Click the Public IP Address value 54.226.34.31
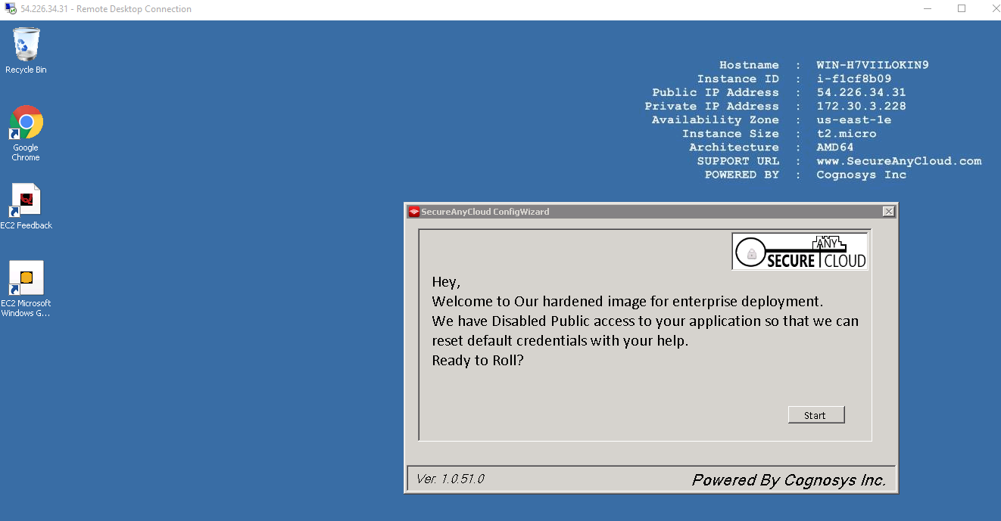Screen dimensions: 1001x521 click(x=861, y=92)
